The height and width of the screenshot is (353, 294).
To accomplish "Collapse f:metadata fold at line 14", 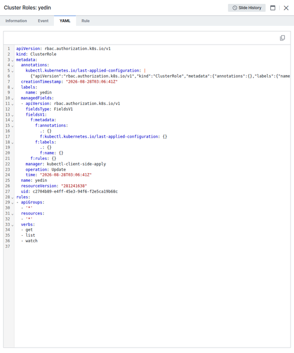I will click(12, 120).
